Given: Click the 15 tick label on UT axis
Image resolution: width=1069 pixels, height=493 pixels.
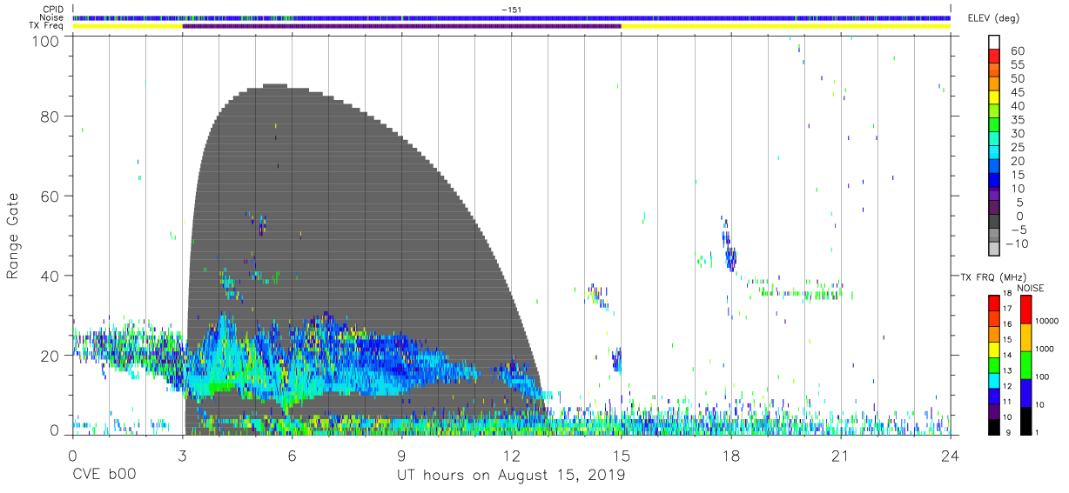Looking at the screenshot, I should pos(621,455).
